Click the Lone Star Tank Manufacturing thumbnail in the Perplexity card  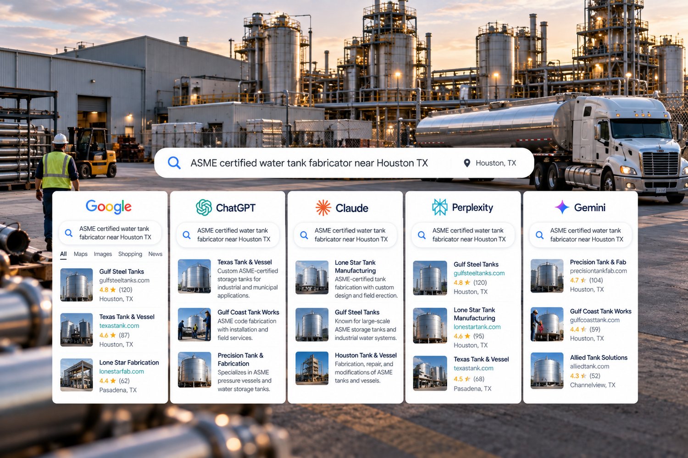pos(430,326)
